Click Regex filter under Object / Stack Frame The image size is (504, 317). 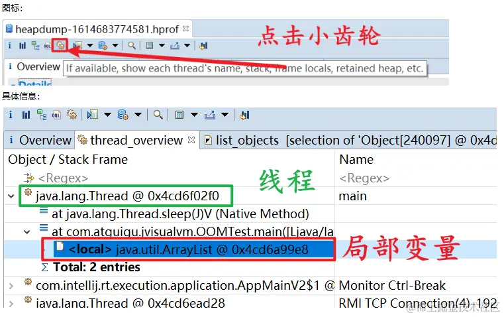[63, 178]
